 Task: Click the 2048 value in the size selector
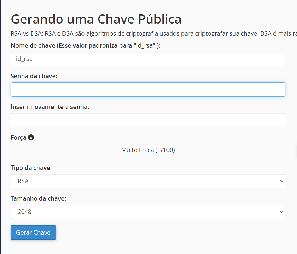[x=25, y=212]
